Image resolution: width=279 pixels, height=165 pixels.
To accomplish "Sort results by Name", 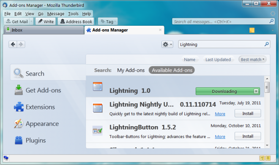I will [189, 60].
